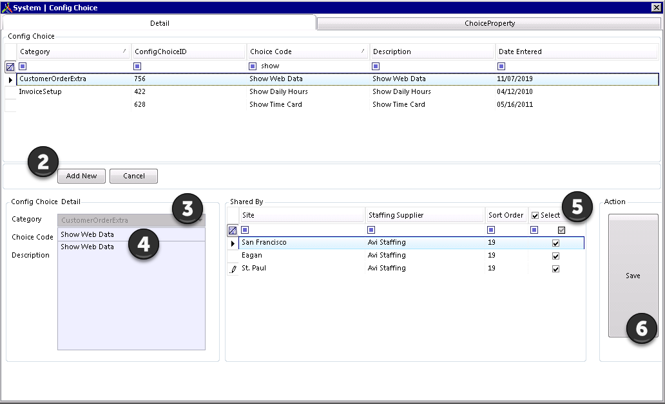Click the pencil edit indicator beside St. Paul
The height and width of the screenshot is (405, 665).
coord(233,269)
